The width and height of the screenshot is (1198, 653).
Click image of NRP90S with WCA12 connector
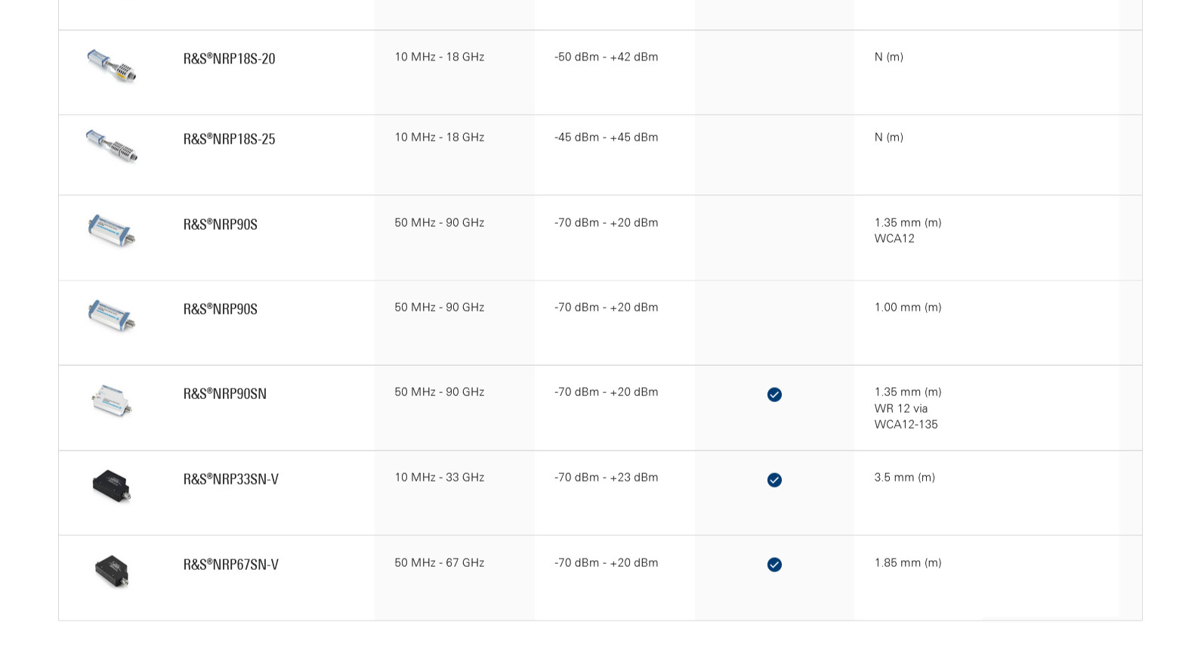(x=111, y=231)
